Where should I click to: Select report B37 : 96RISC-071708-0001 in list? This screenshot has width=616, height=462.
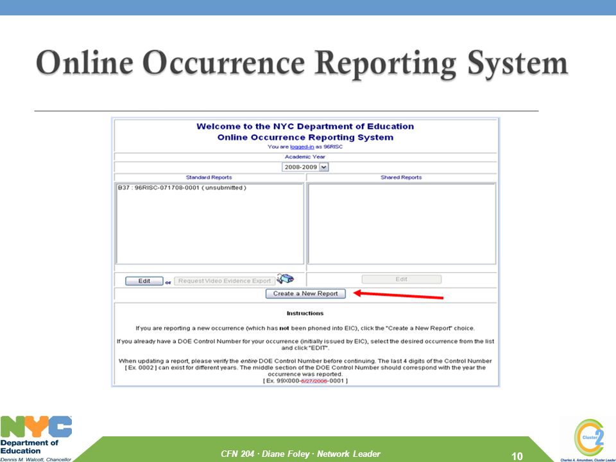coord(182,188)
